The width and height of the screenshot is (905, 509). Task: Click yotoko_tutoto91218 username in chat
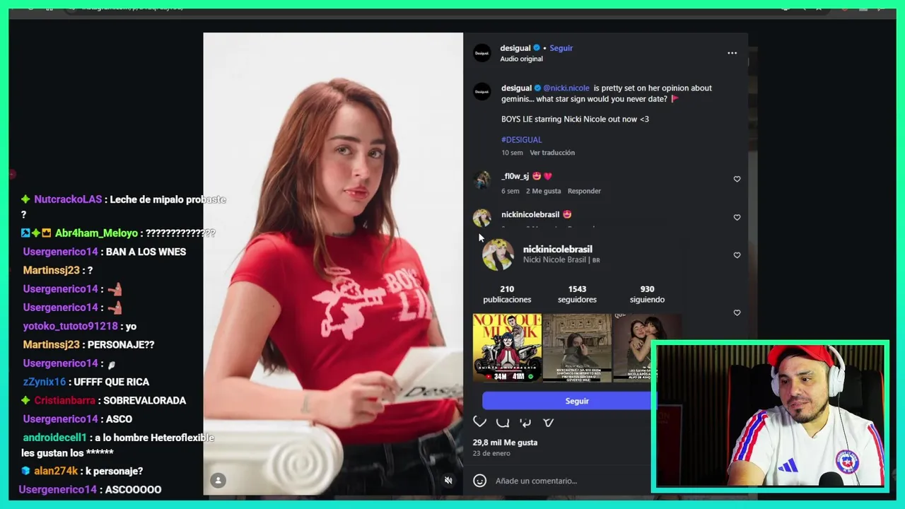70,327
